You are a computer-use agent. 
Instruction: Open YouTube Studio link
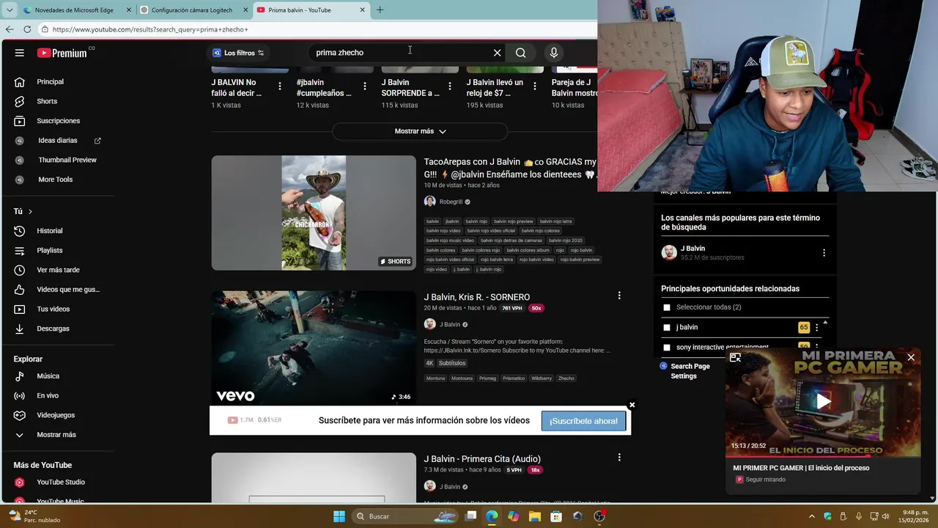tap(61, 482)
